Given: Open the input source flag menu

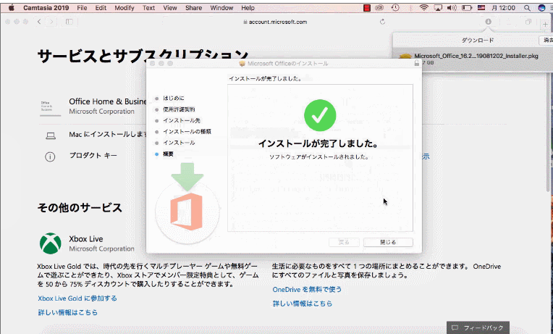Looking at the screenshot, I should tap(481, 8).
